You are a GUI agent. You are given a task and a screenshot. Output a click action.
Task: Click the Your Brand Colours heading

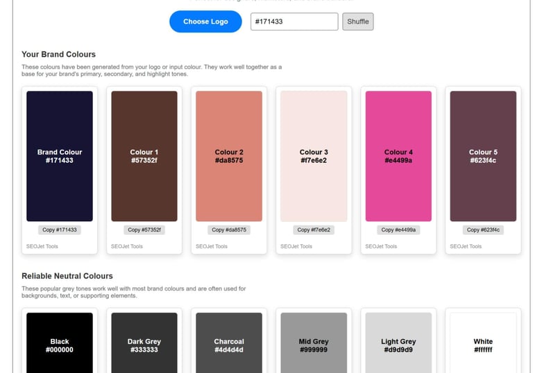coord(58,54)
